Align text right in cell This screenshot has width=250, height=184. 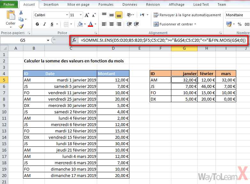click(x=119, y=24)
